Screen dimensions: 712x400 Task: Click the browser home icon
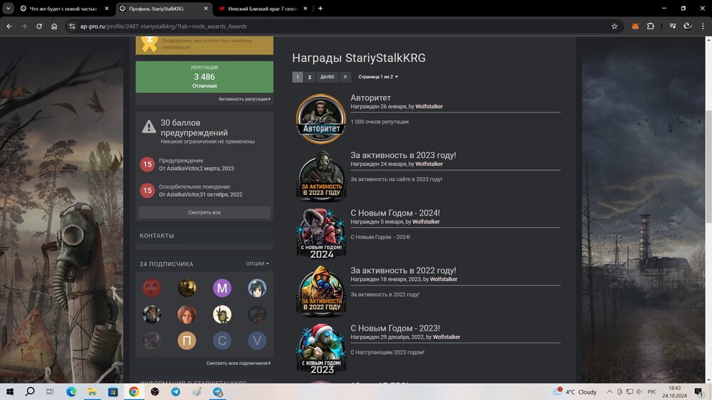pyautogui.click(x=54, y=26)
